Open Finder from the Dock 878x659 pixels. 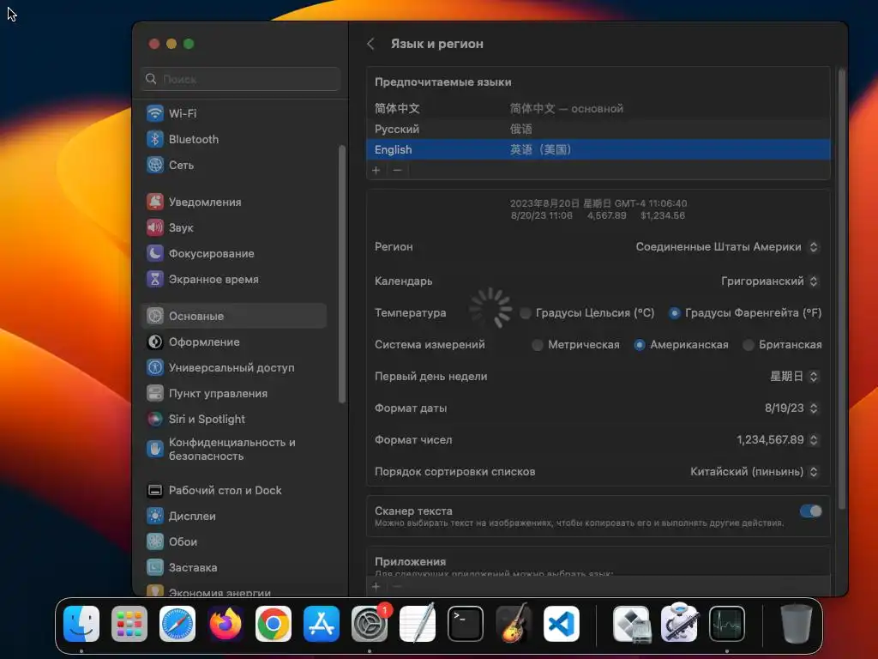click(81, 624)
